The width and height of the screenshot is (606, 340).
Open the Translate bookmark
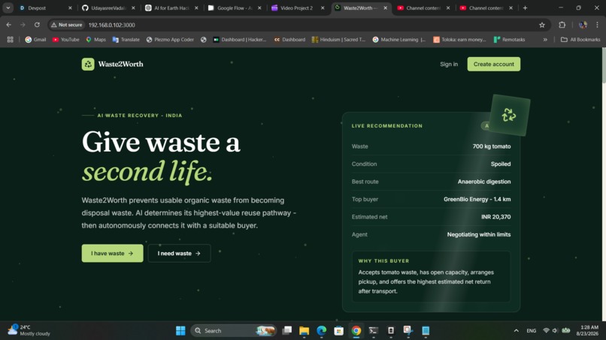pos(126,39)
